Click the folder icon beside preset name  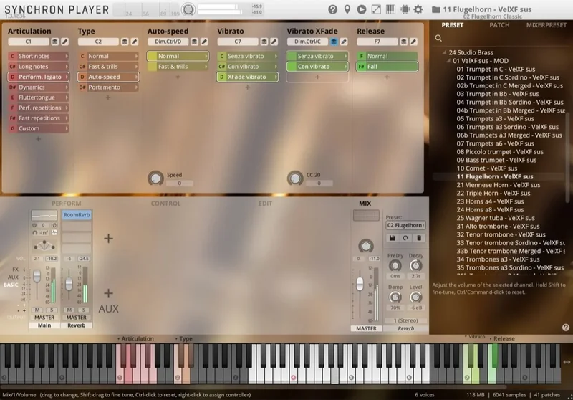tap(436, 9)
